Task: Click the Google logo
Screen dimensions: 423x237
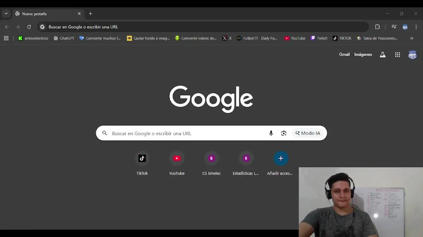Action: pyautogui.click(x=211, y=99)
